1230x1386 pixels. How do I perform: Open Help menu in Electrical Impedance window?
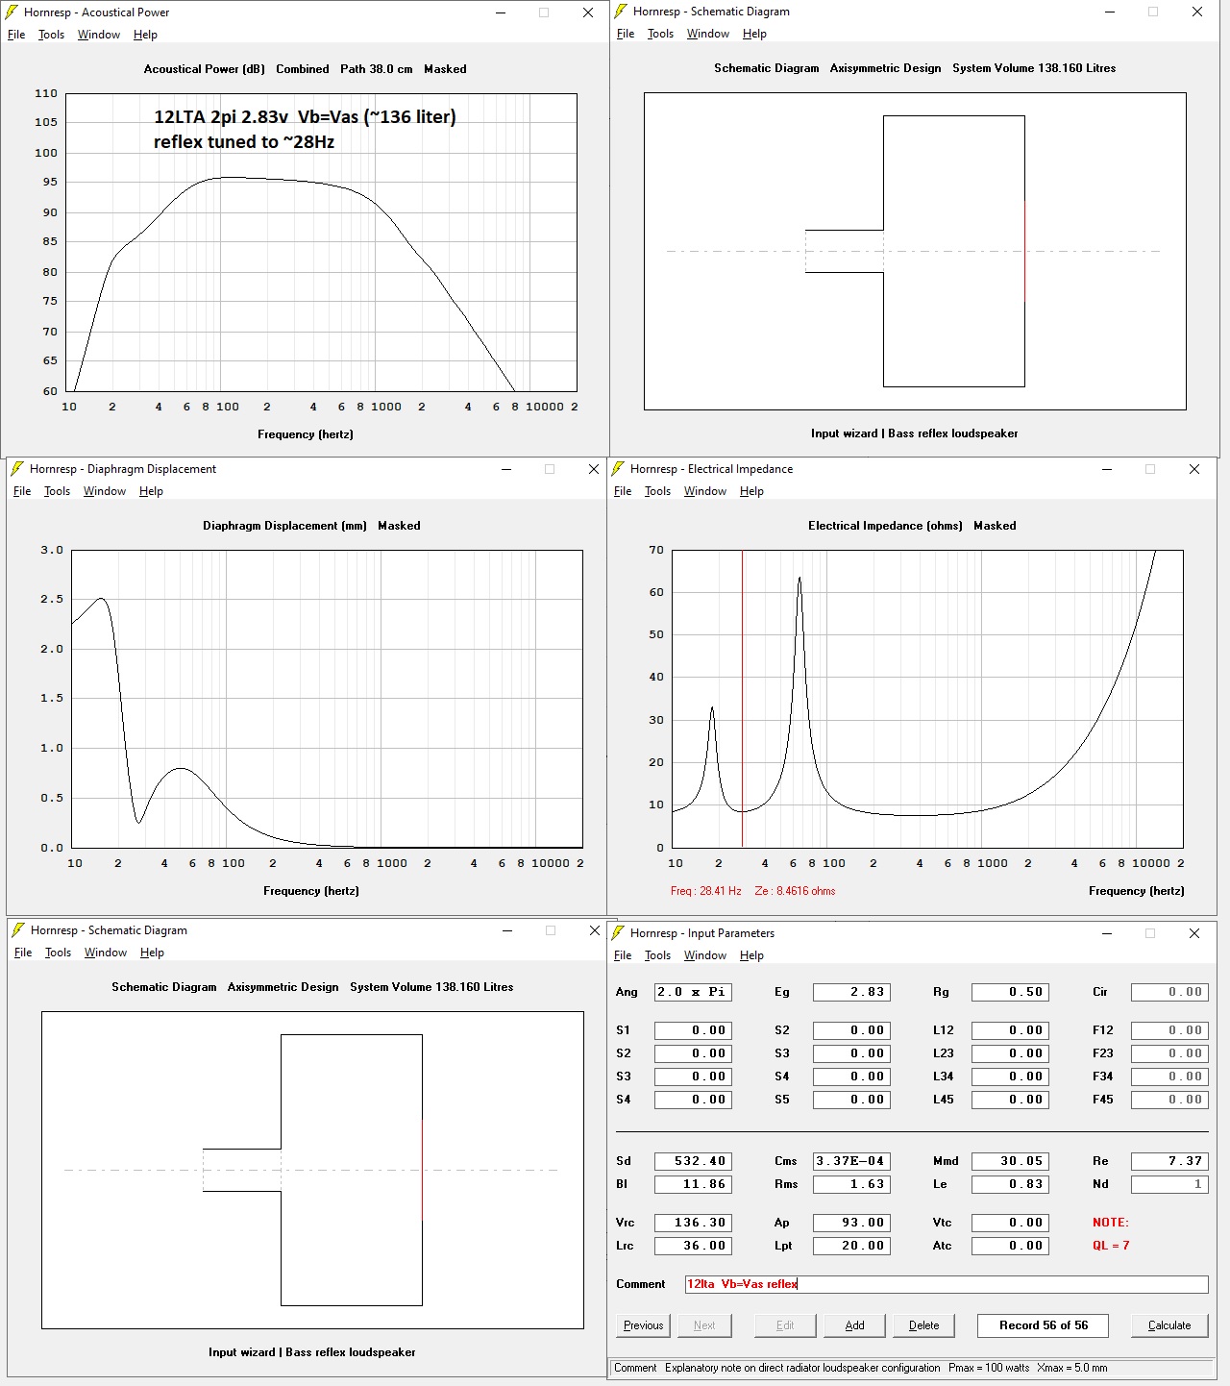(751, 491)
